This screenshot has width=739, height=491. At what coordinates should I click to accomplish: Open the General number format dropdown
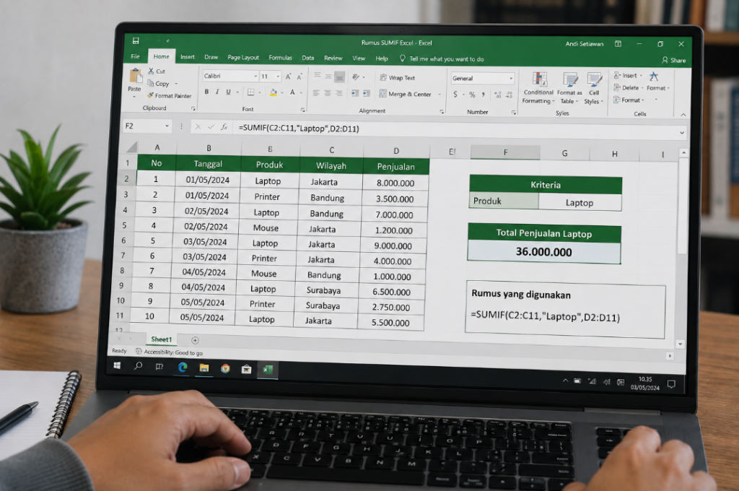(x=511, y=78)
